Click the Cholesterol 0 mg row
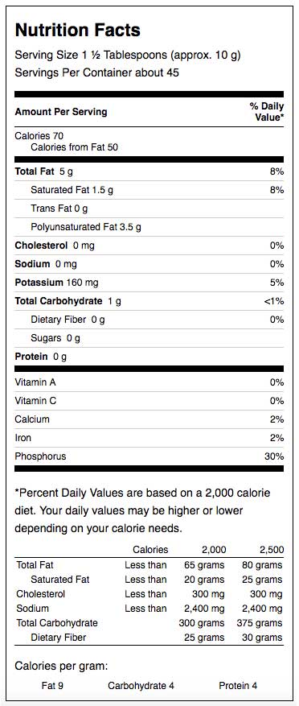Viewport: 299px width, 706px height. 149,246
